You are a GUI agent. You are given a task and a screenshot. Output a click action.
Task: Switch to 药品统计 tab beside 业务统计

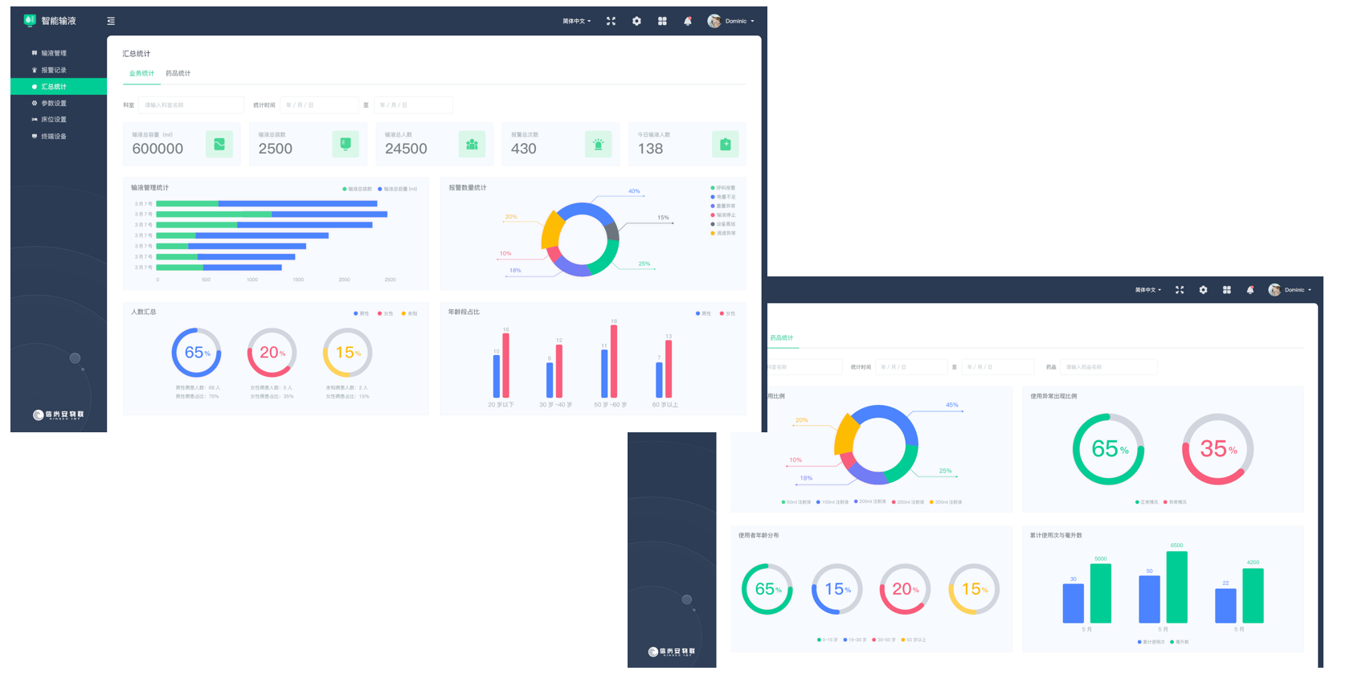[x=178, y=73]
